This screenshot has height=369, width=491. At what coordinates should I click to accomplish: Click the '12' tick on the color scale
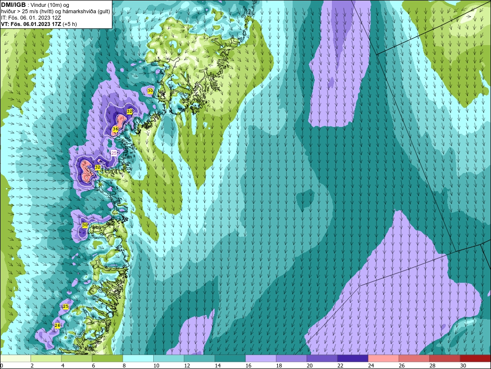(187, 366)
